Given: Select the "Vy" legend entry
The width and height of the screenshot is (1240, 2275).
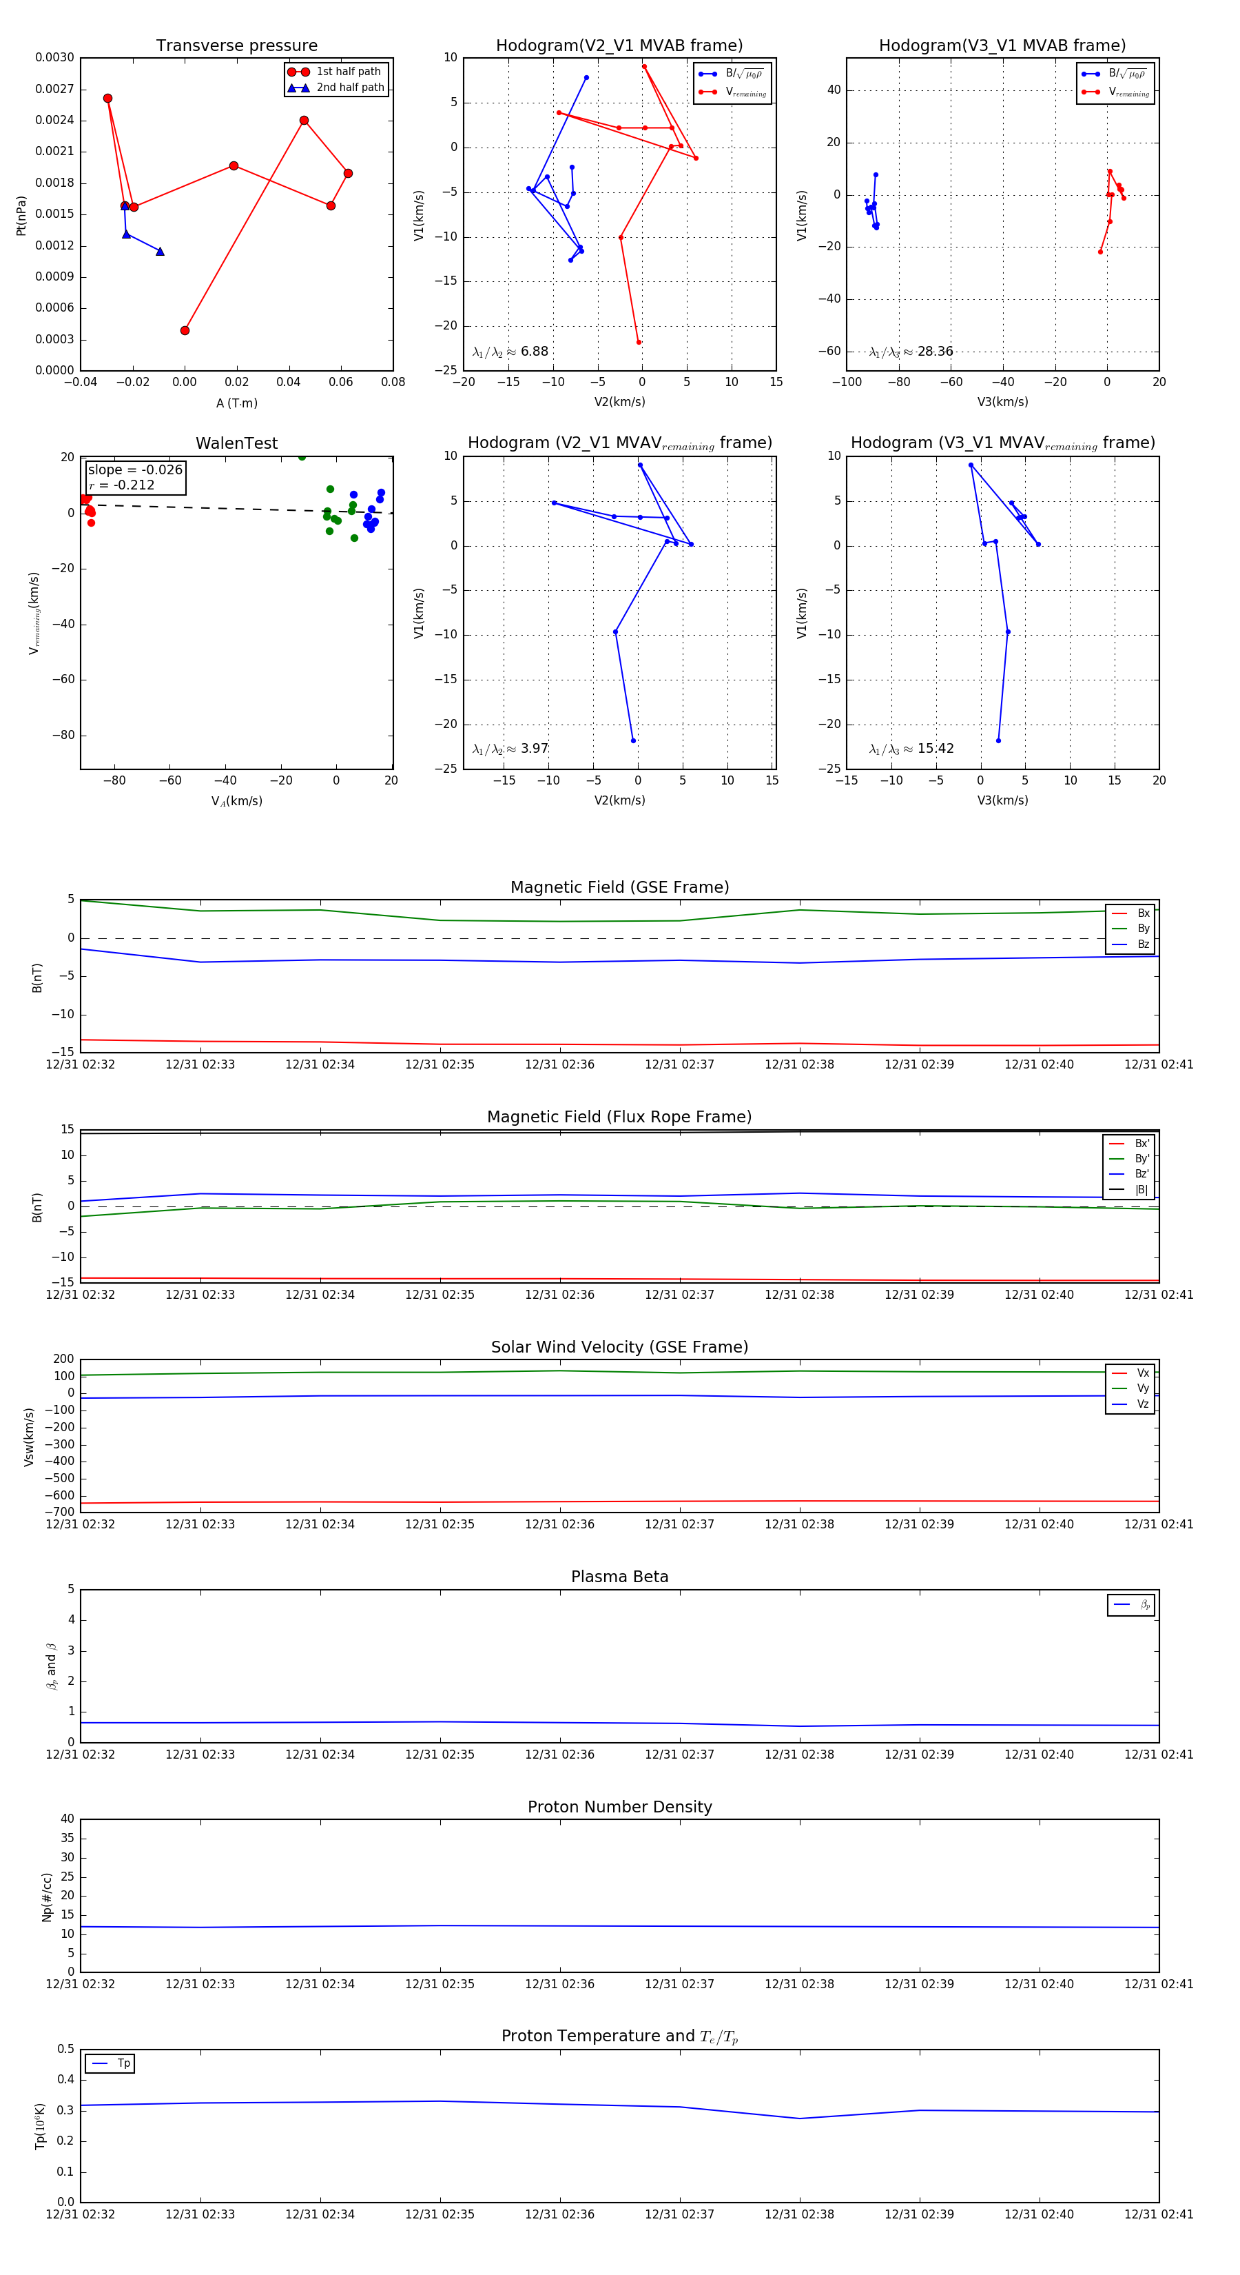Looking at the screenshot, I should [x=1130, y=1388].
